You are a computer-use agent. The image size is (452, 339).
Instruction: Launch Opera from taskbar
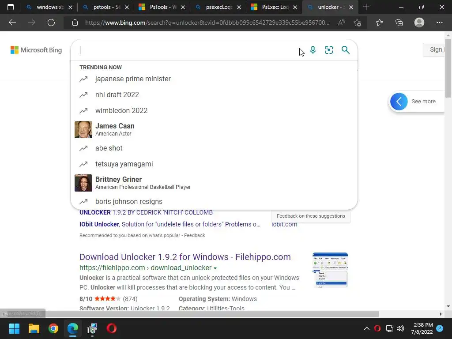112,328
